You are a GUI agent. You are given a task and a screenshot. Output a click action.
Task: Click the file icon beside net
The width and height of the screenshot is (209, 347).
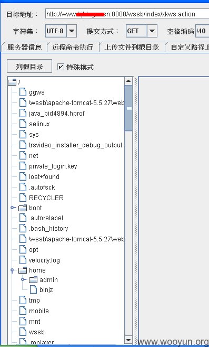[23, 156]
